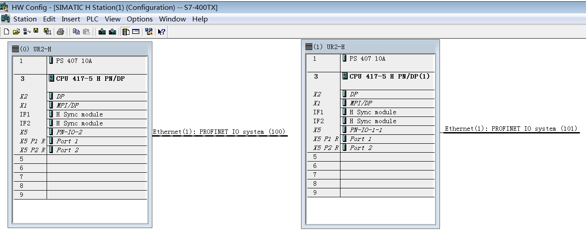Click the (1) UR2-H rack title bar
This screenshot has width=586, height=237.
[371, 47]
